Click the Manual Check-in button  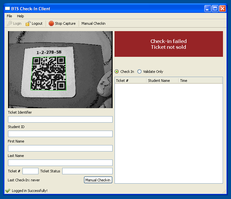point(98,180)
